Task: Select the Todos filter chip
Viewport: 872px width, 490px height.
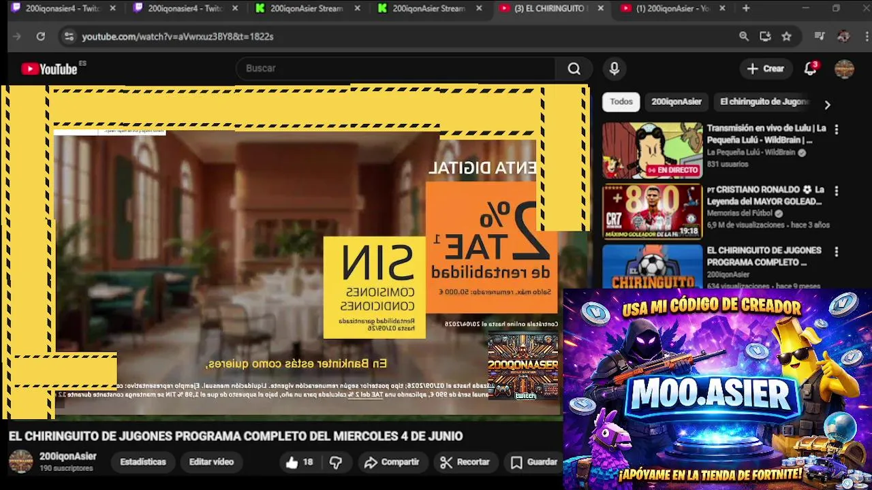Action: click(621, 101)
